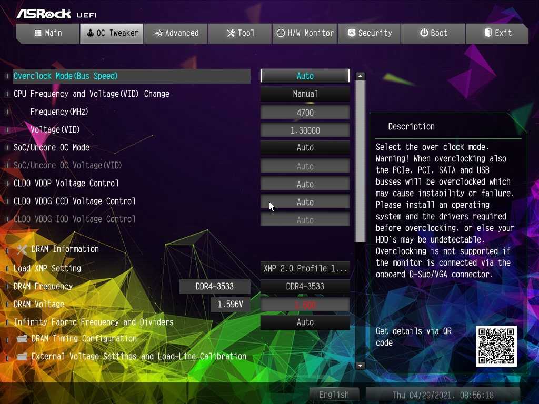Select the DRAM Frequency DDR4-3533 dropdown
Image resolution: width=539 pixels, height=404 pixels.
click(305, 287)
